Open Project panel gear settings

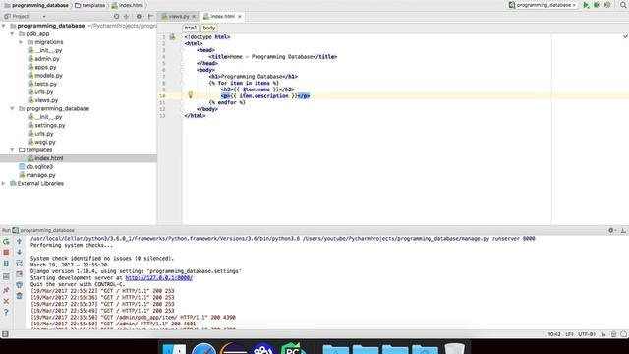click(140, 17)
